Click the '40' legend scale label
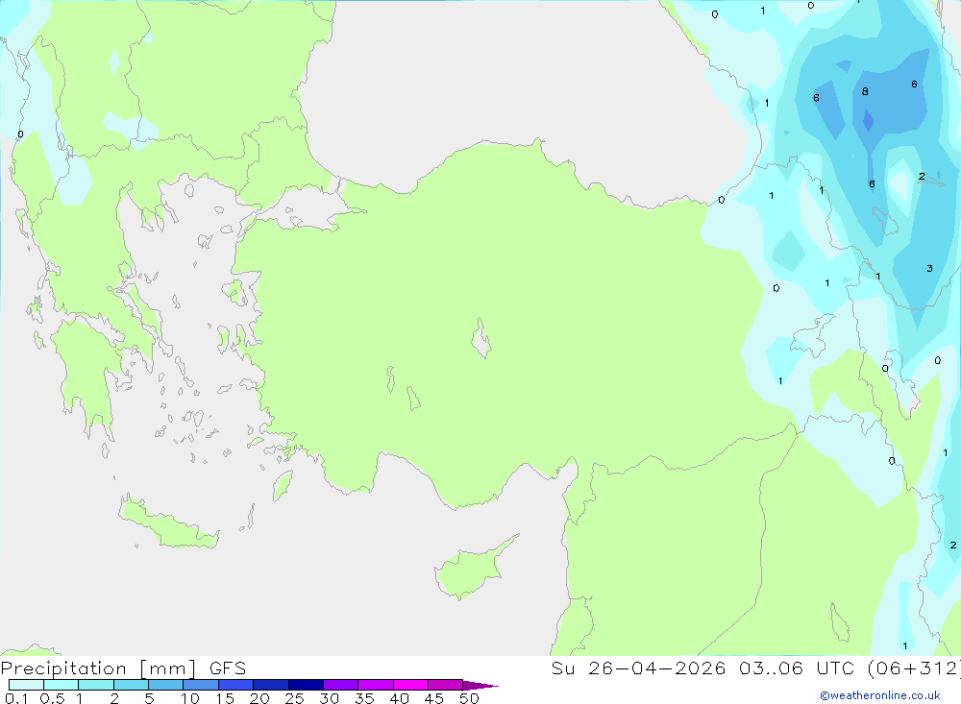This screenshot has width=961, height=704. pos(400,698)
